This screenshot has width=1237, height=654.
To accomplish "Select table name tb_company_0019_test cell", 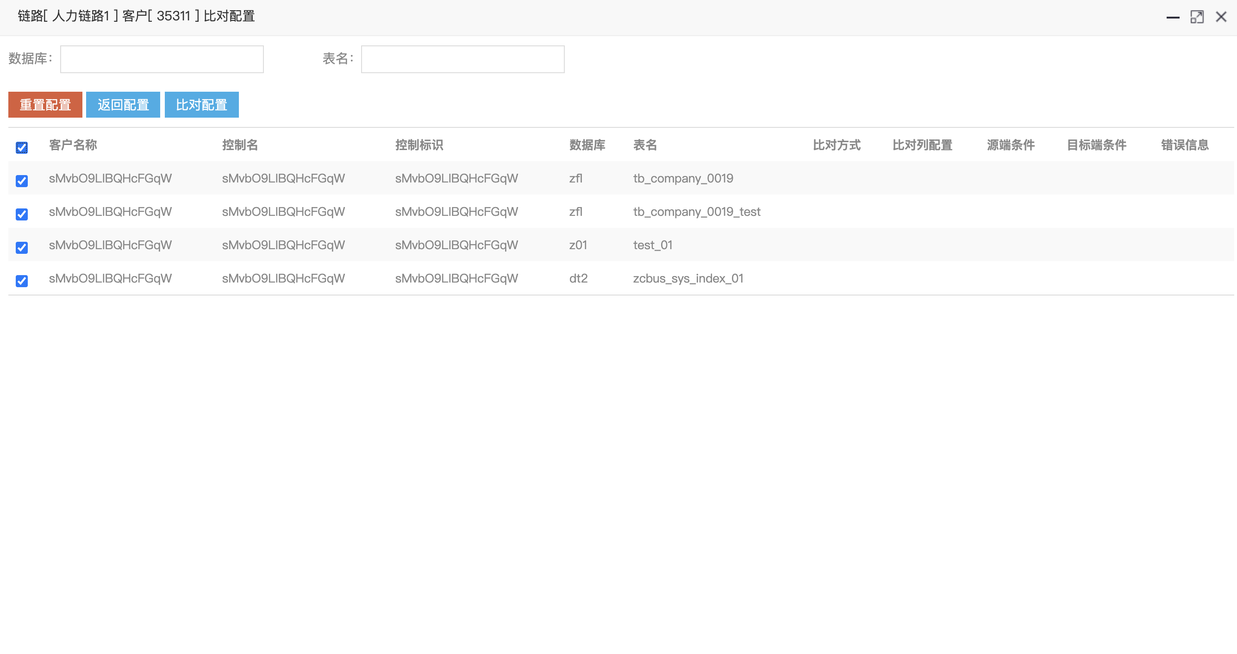I will click(696, 212).
